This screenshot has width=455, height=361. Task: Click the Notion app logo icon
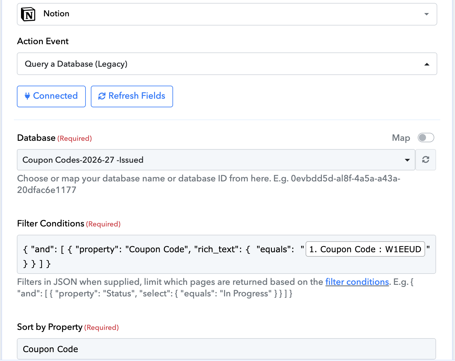(28, 14)
